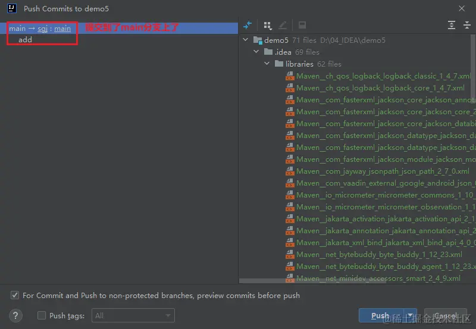Viewport: 476px width, 329px height.
Task: Select Maven__net_minidev_accessors_smart_2_4_9.xml file
Action: point(378,278)
